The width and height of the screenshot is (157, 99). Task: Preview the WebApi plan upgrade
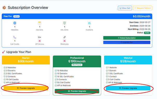128,88
